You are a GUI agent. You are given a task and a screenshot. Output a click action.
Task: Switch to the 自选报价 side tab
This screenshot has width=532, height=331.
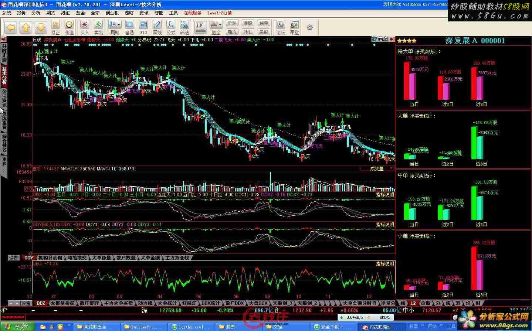4,121
